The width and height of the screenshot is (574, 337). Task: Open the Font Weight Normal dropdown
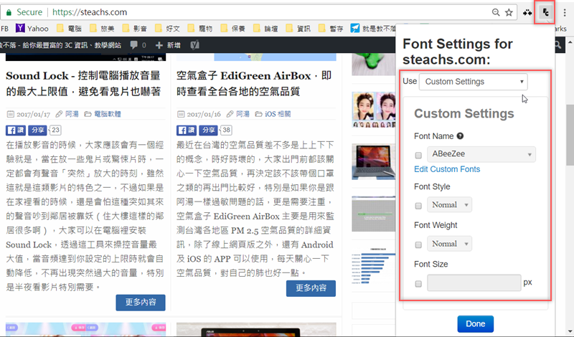(450, 244)
